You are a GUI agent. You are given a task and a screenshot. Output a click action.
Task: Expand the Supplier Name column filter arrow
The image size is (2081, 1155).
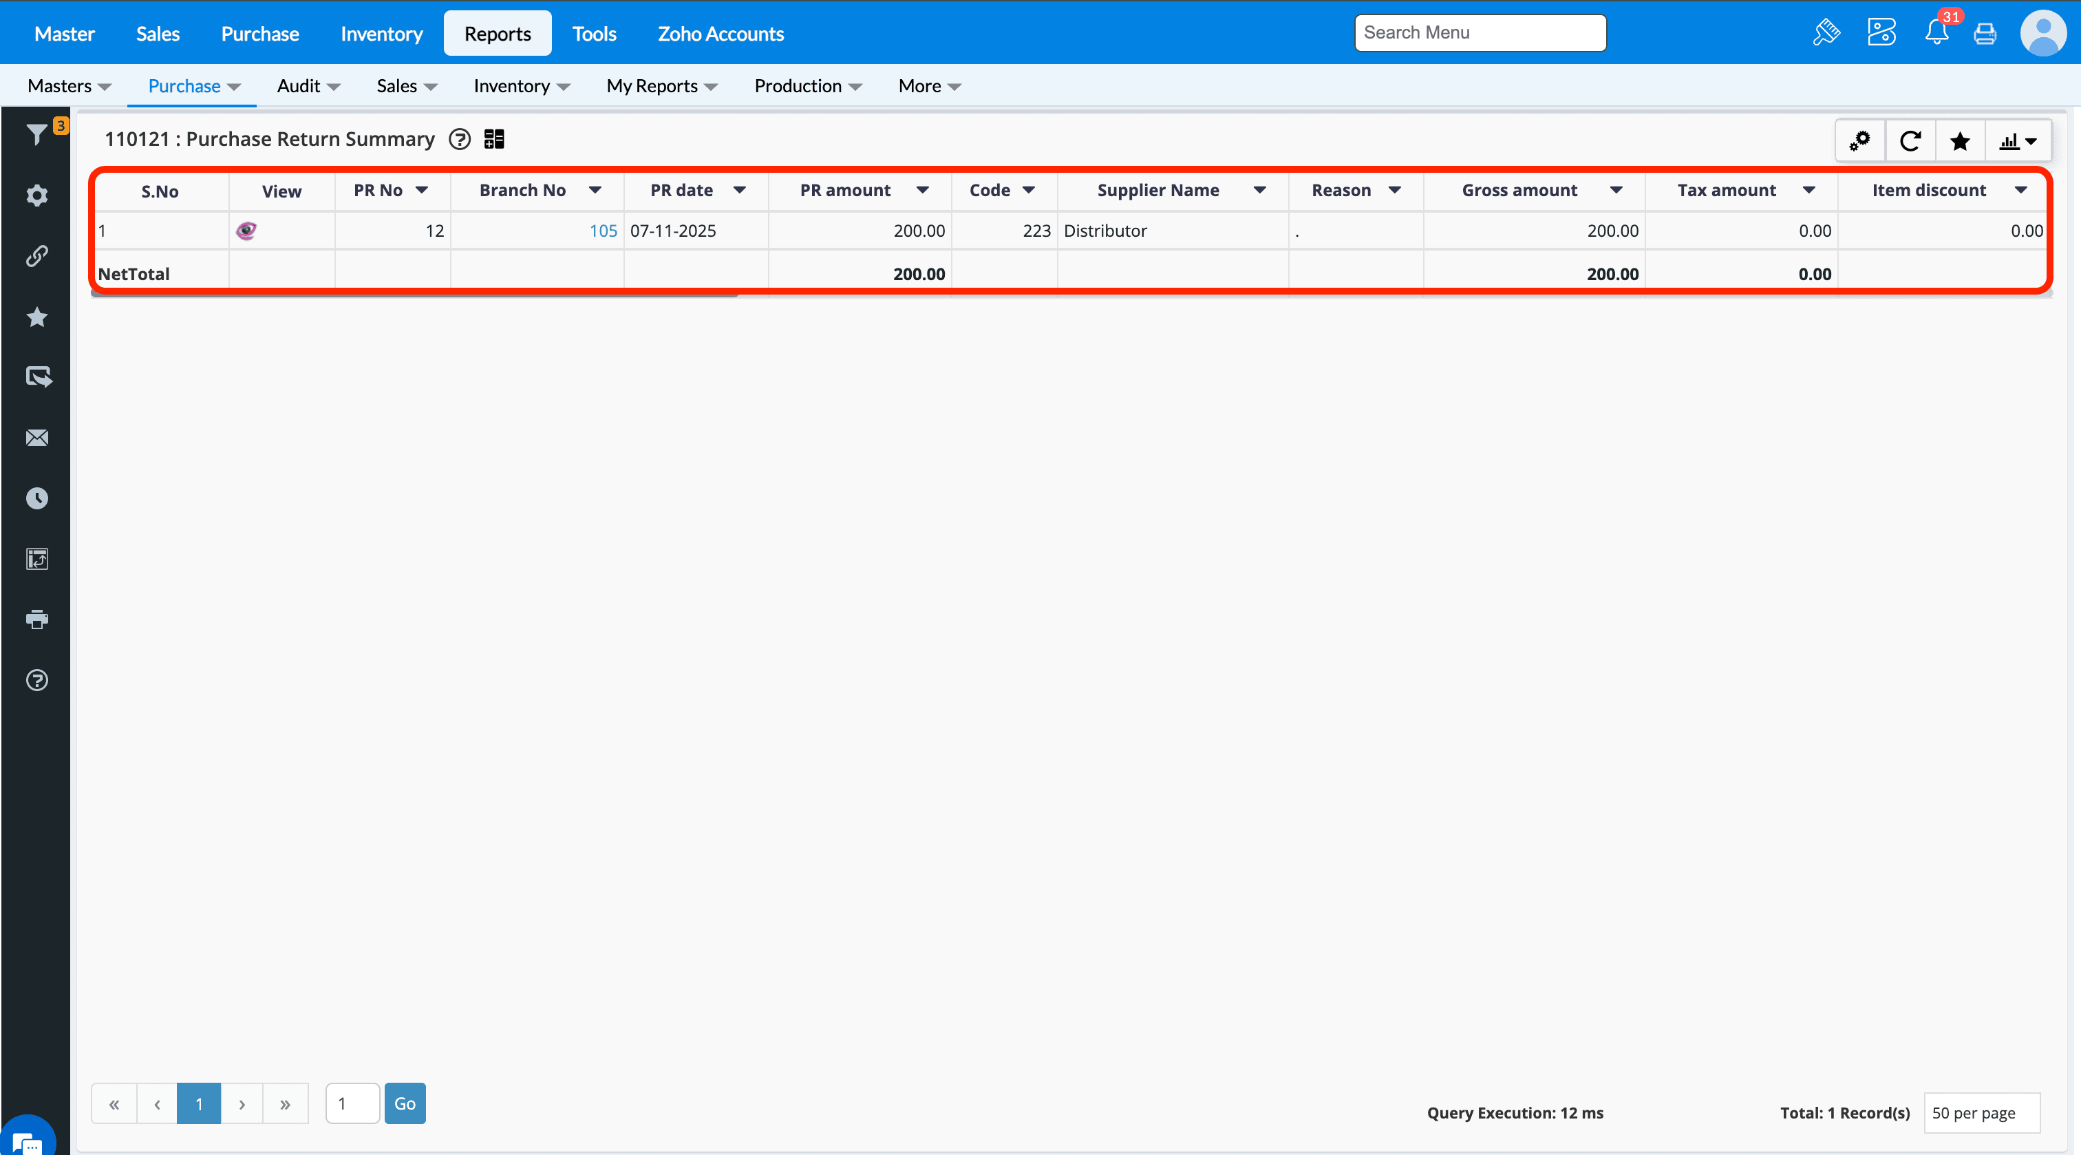tap(1259, 190)
